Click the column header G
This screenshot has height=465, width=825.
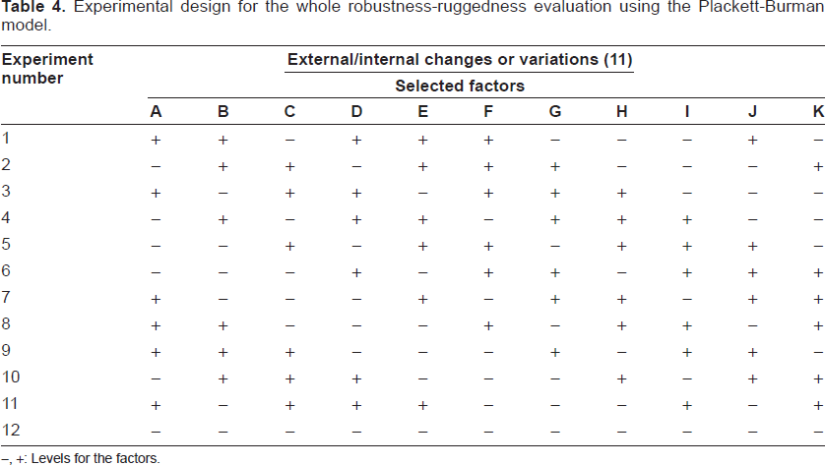[x=555, y=112]
